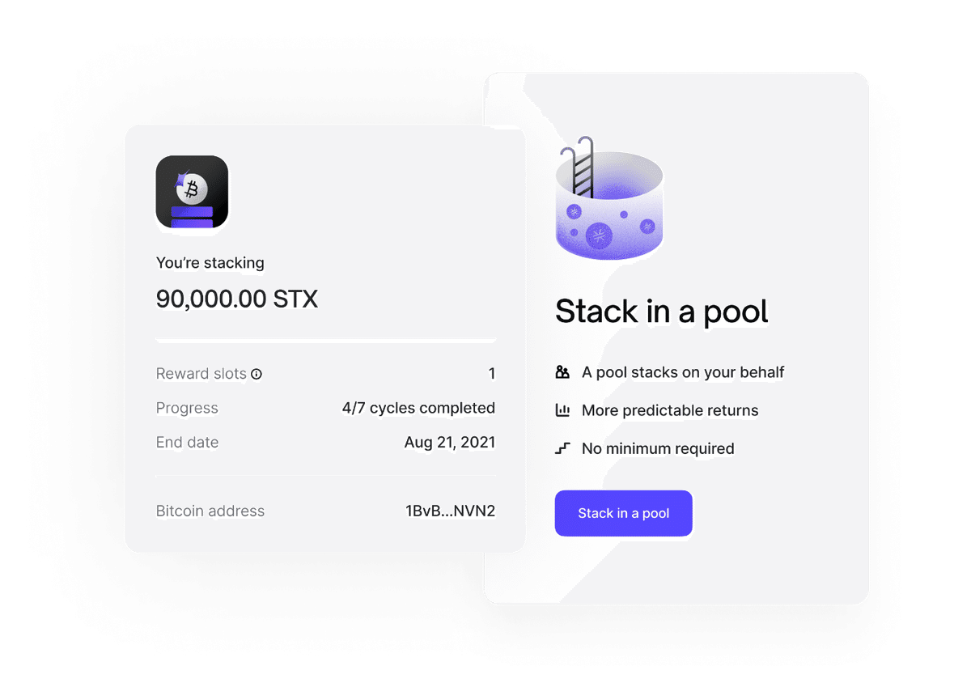Select the pool members icon
Screen dimensions: 971x683
(x=562, y=372)
